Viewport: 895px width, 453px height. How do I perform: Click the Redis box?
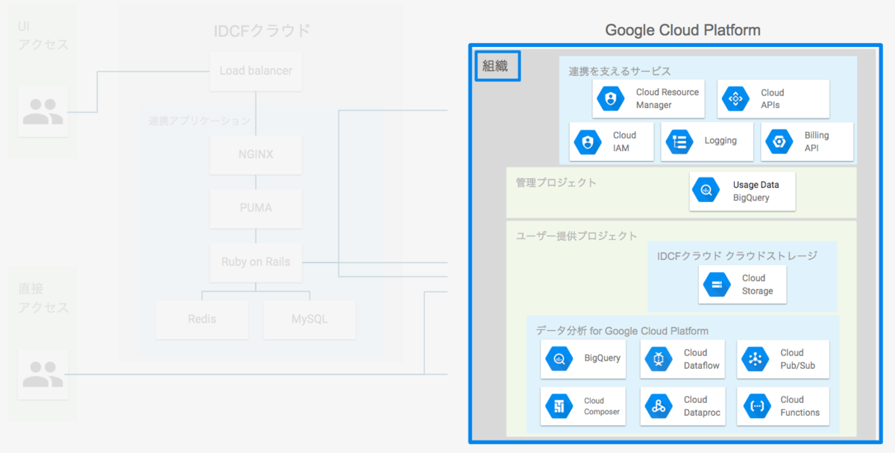coord(202,320)
